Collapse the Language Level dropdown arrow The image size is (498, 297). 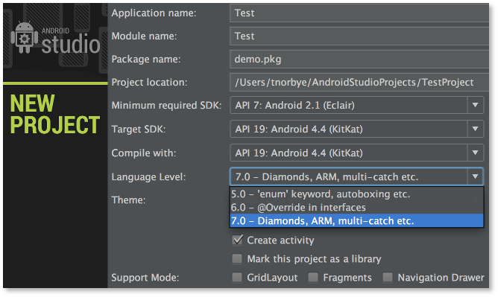click(x=475, y=176)
